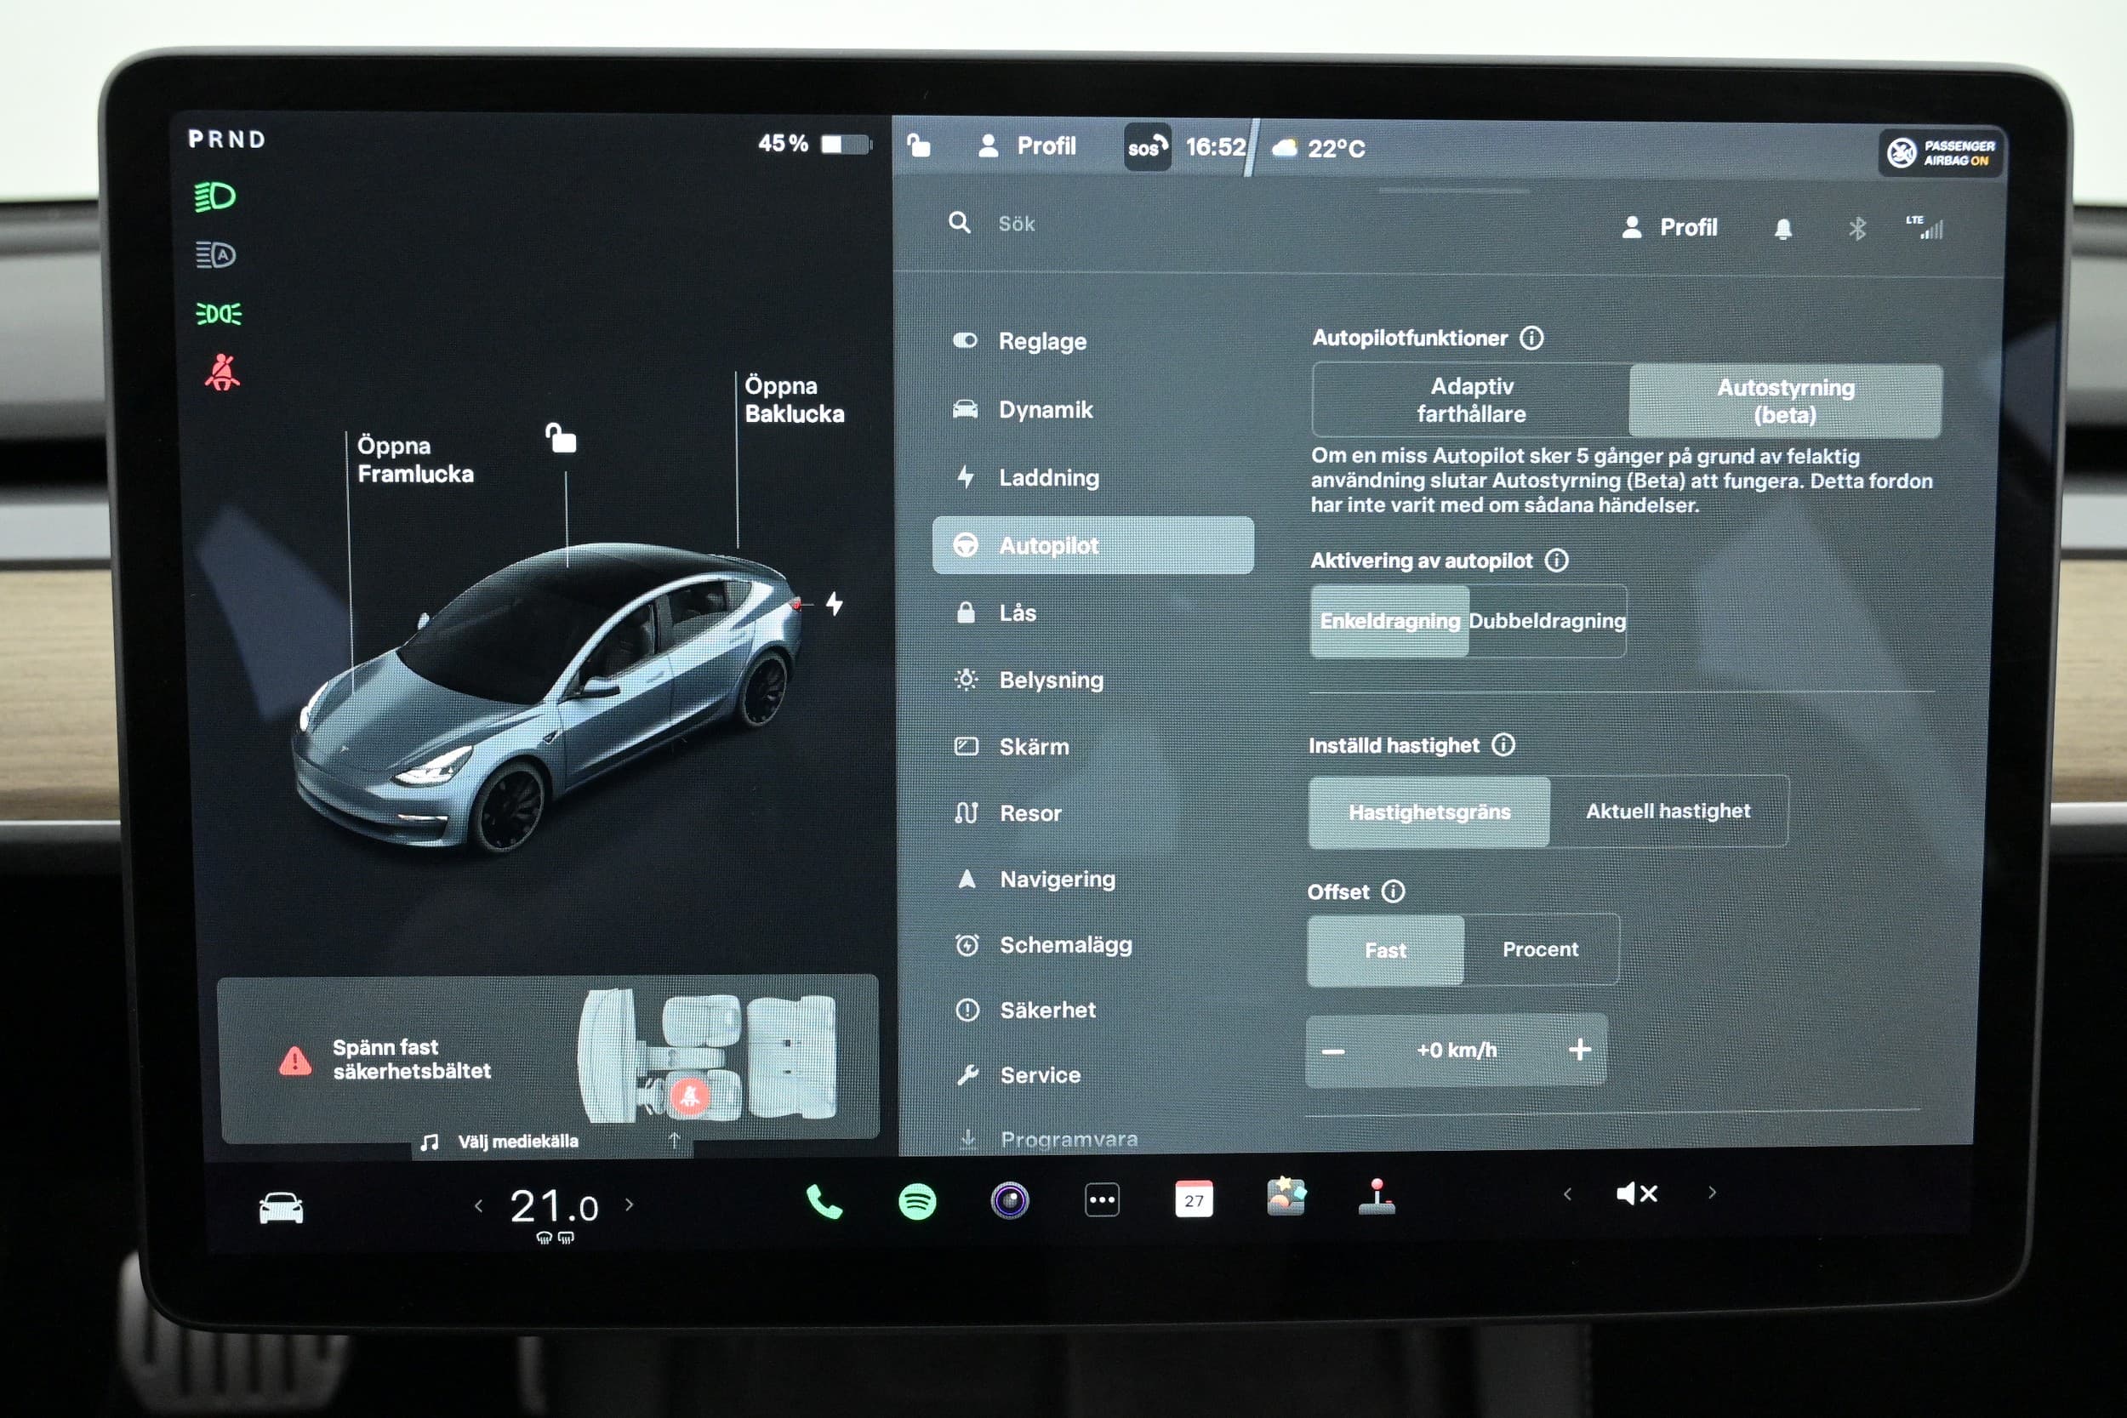The image size is (2127, 1418).
Task: Tap Öppna Framlucka to open the frunk
Action: click(415, 459)
